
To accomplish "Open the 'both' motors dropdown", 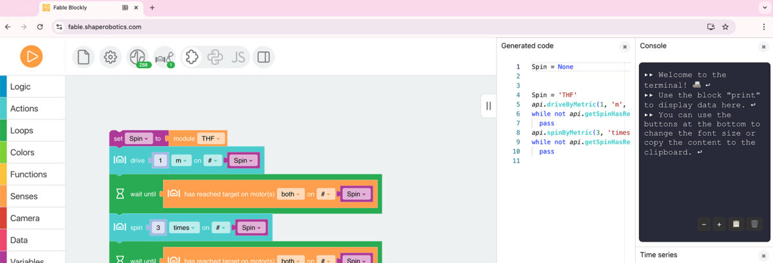I will (x=291, y=194).
